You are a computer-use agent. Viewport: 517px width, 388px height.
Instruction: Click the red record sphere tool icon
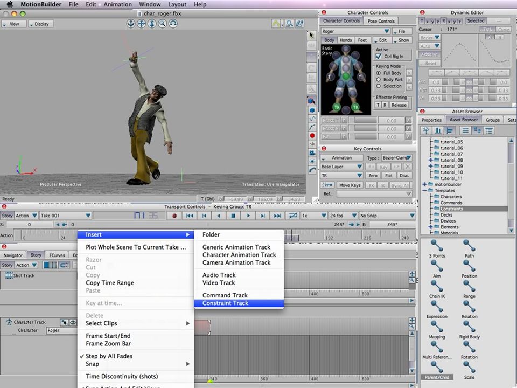[x=312, y=136]
